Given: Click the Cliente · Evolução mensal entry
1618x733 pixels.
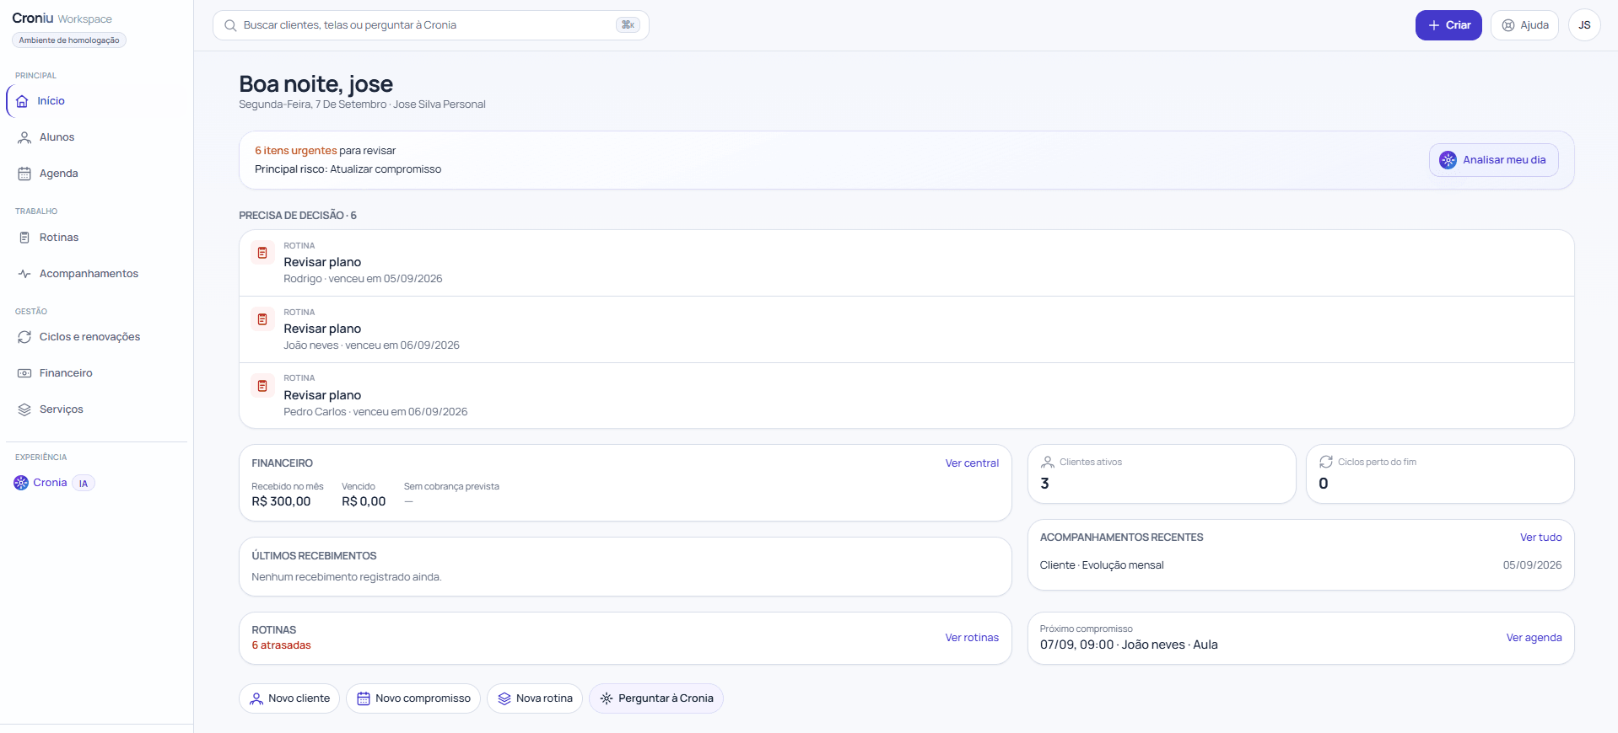Looking at the screenshot, I should tap(1300, 565).
